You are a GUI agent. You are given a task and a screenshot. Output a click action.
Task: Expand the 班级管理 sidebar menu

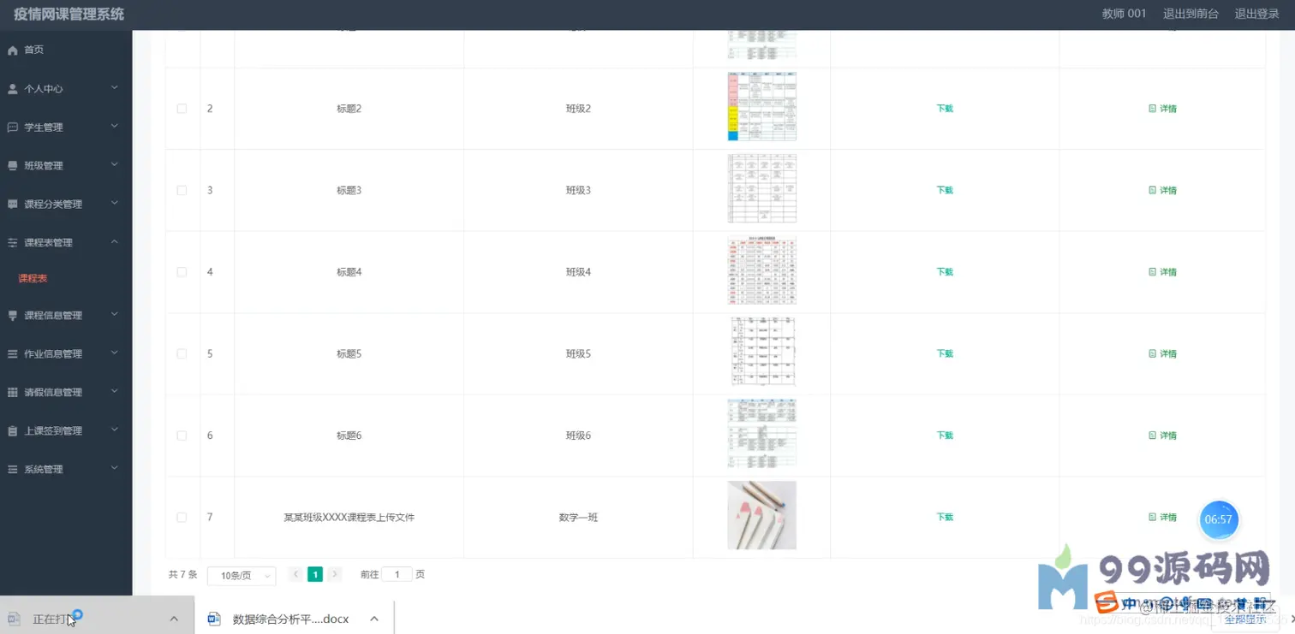(115, 165)
